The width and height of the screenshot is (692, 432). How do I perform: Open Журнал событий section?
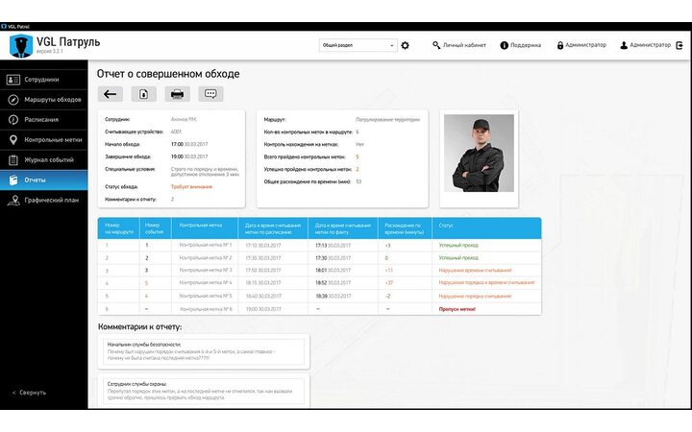click(48, 160)
